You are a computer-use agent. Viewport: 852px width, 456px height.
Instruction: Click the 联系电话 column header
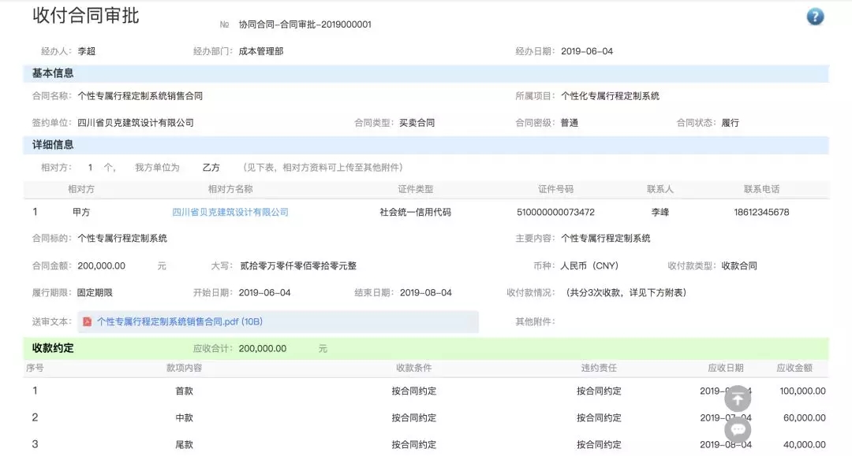point(761,189)
